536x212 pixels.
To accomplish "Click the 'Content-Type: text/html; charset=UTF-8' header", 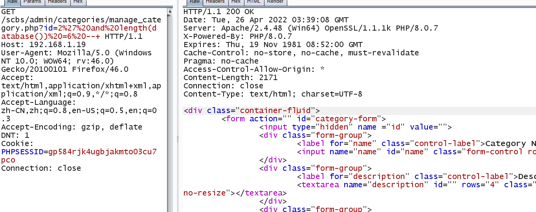I will 273,94.
